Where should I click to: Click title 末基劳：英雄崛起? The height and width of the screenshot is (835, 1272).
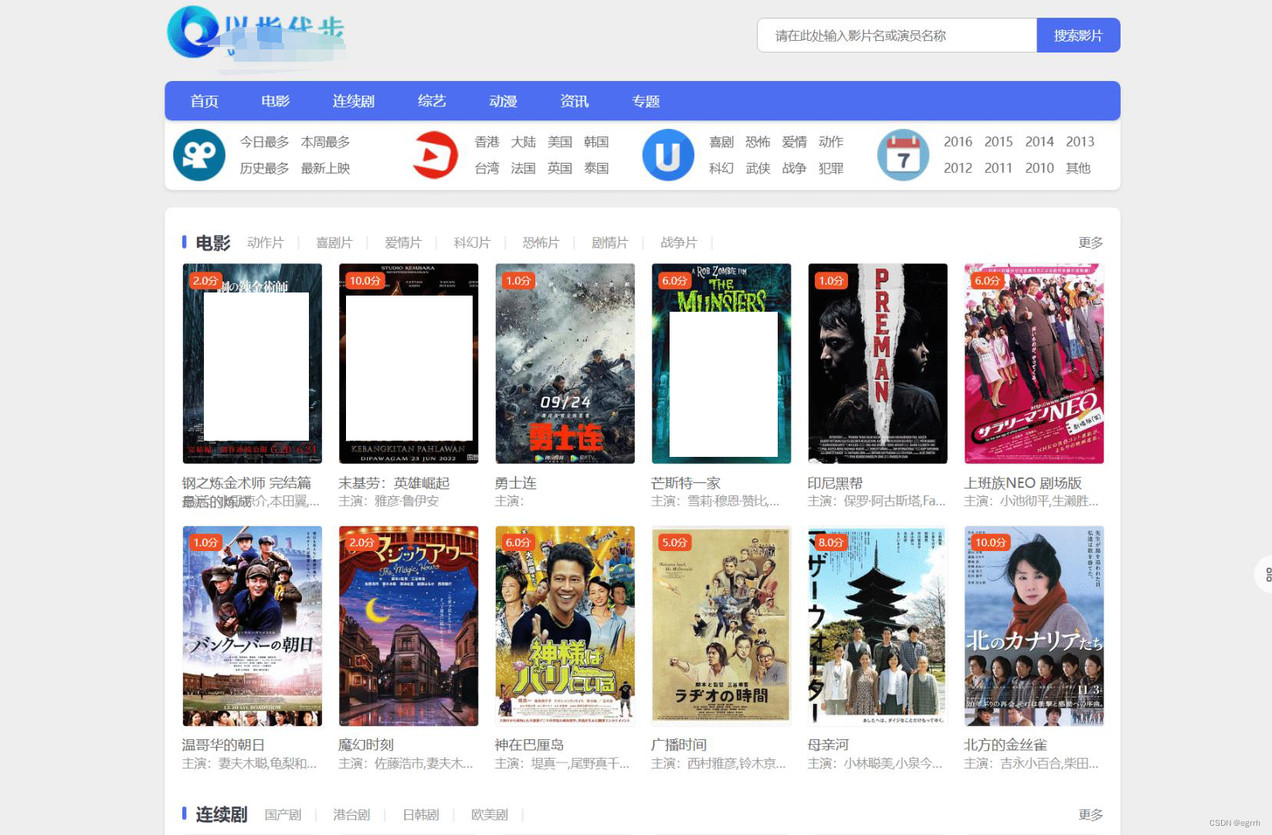[x=394, y=483]
